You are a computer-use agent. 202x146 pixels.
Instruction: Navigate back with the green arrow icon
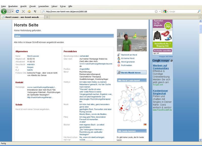[x=4, y=11]
